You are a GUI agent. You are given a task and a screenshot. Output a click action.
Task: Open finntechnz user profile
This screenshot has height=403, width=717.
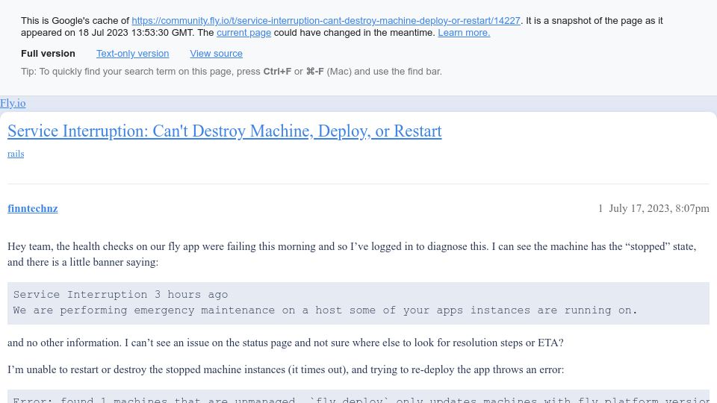(x=32, y=208)
